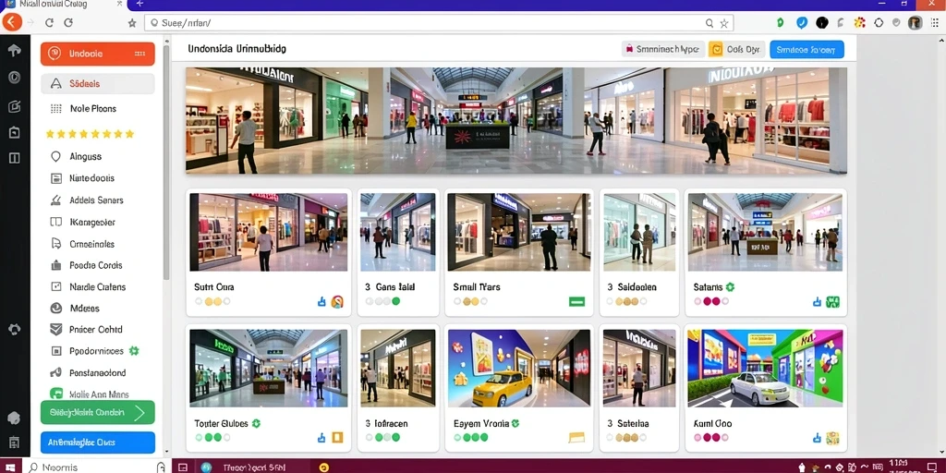Click the yellow star rating row
This screenshot has width=946, height=473.
90,134
